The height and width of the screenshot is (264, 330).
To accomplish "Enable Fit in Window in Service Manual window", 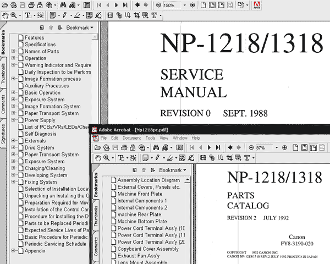I will tap(212, 5).
